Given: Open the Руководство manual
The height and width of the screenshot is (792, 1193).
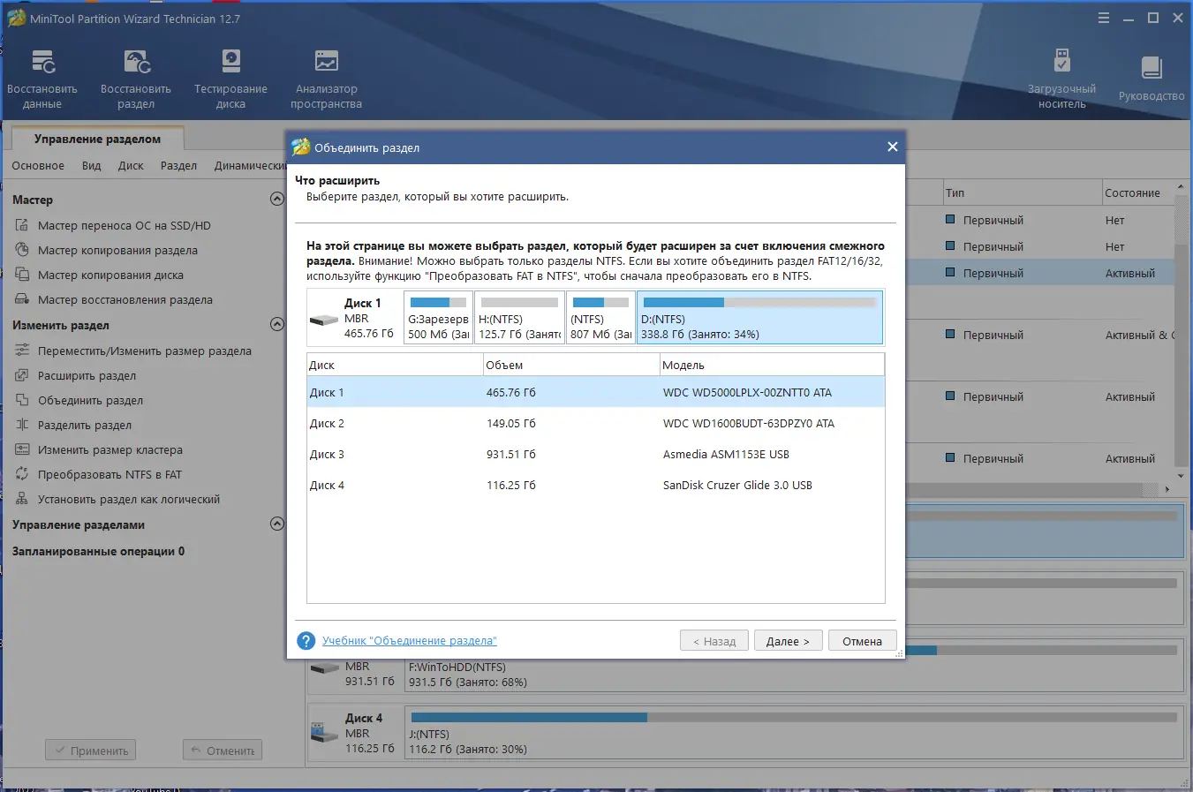Looking at the screenshot, I should (1151, 79).
